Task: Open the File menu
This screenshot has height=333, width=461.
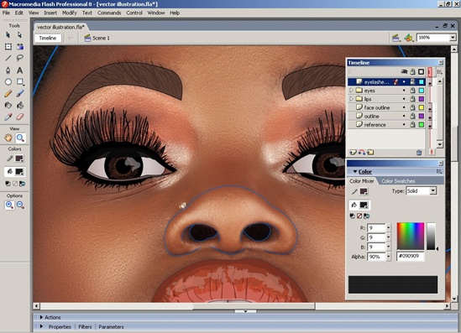Action: click(x=6, y=13)
